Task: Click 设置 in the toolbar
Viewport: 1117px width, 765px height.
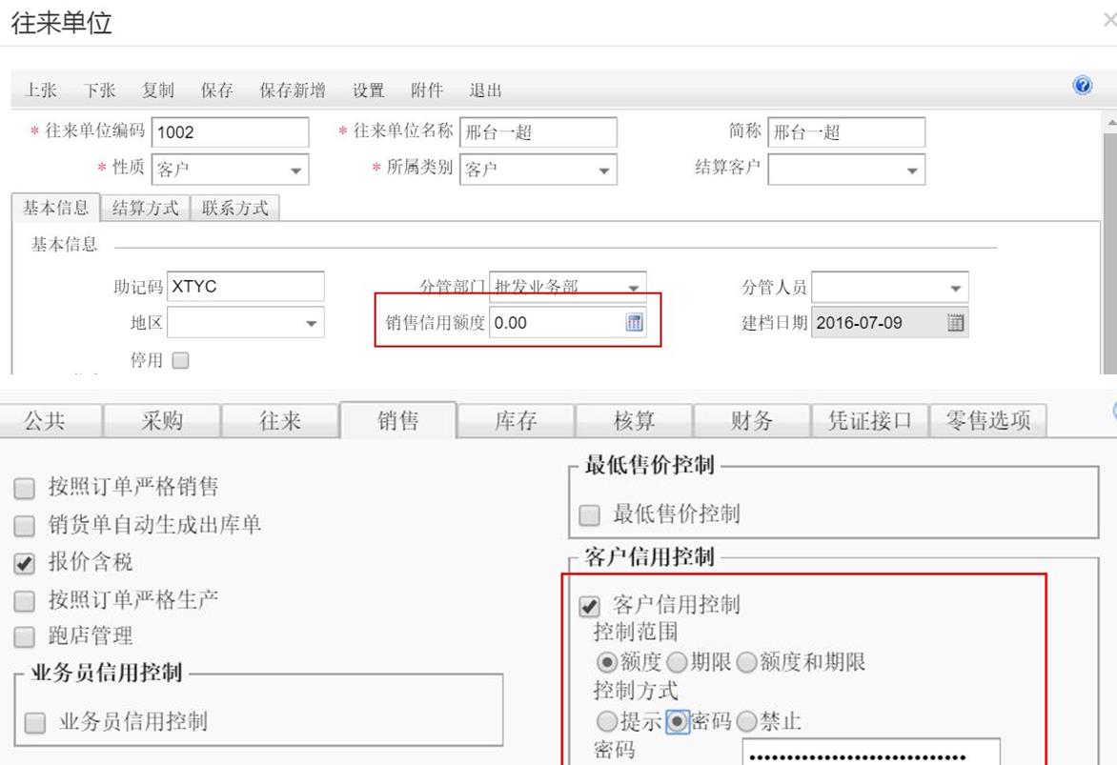Action: [x=368, y=91]
